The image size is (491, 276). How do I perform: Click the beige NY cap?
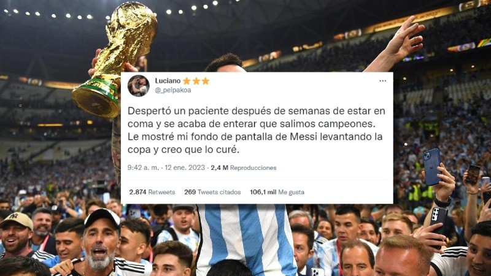pos(17,220)
